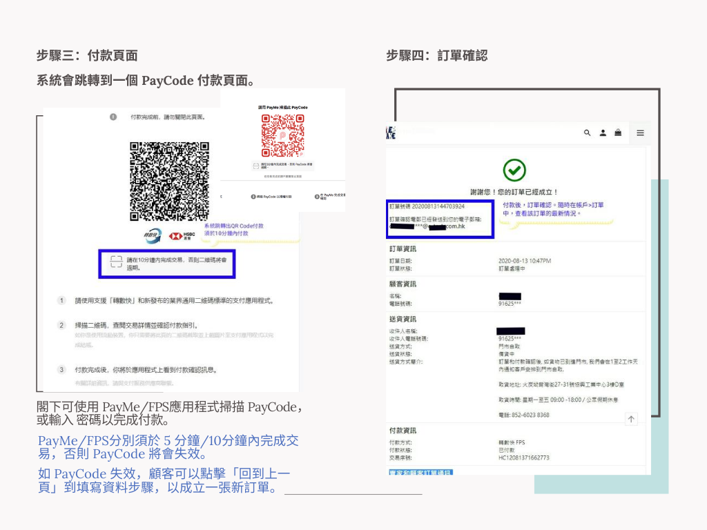Click the FPS 轉數快 logo
Image resolution: width=707 pixels, height=530 pixels.
click(152, 235)
